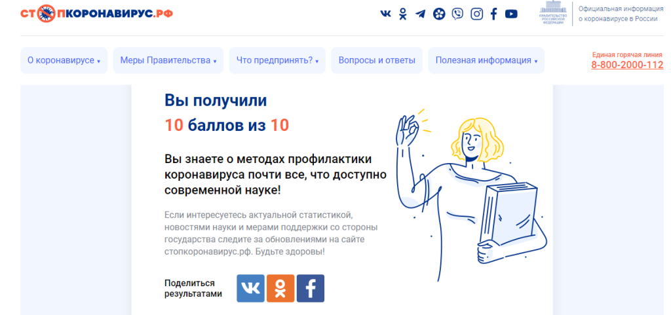Expand the 'Меры Правительства' dropdown menu
Screen dimensions: 671x315
168,60
